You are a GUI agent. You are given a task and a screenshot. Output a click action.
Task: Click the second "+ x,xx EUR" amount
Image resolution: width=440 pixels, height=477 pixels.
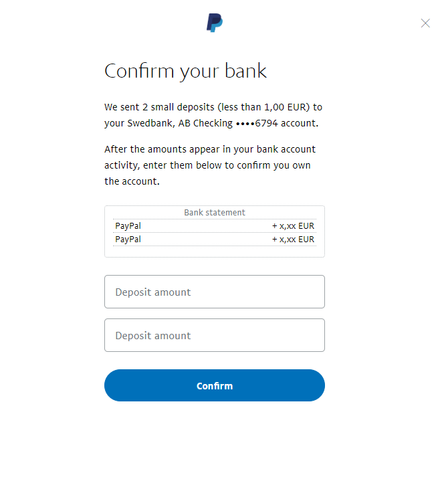[293, 240]
